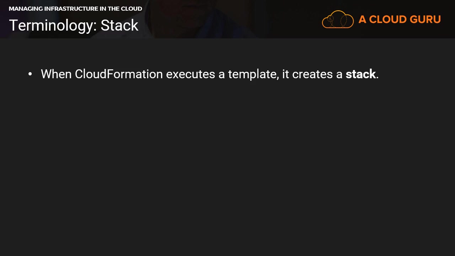Image resolution: width=455 pixels, height=256 pixels.
Task: Click the "Terminology: Stack" slide title
Action: tap(74, 26)
